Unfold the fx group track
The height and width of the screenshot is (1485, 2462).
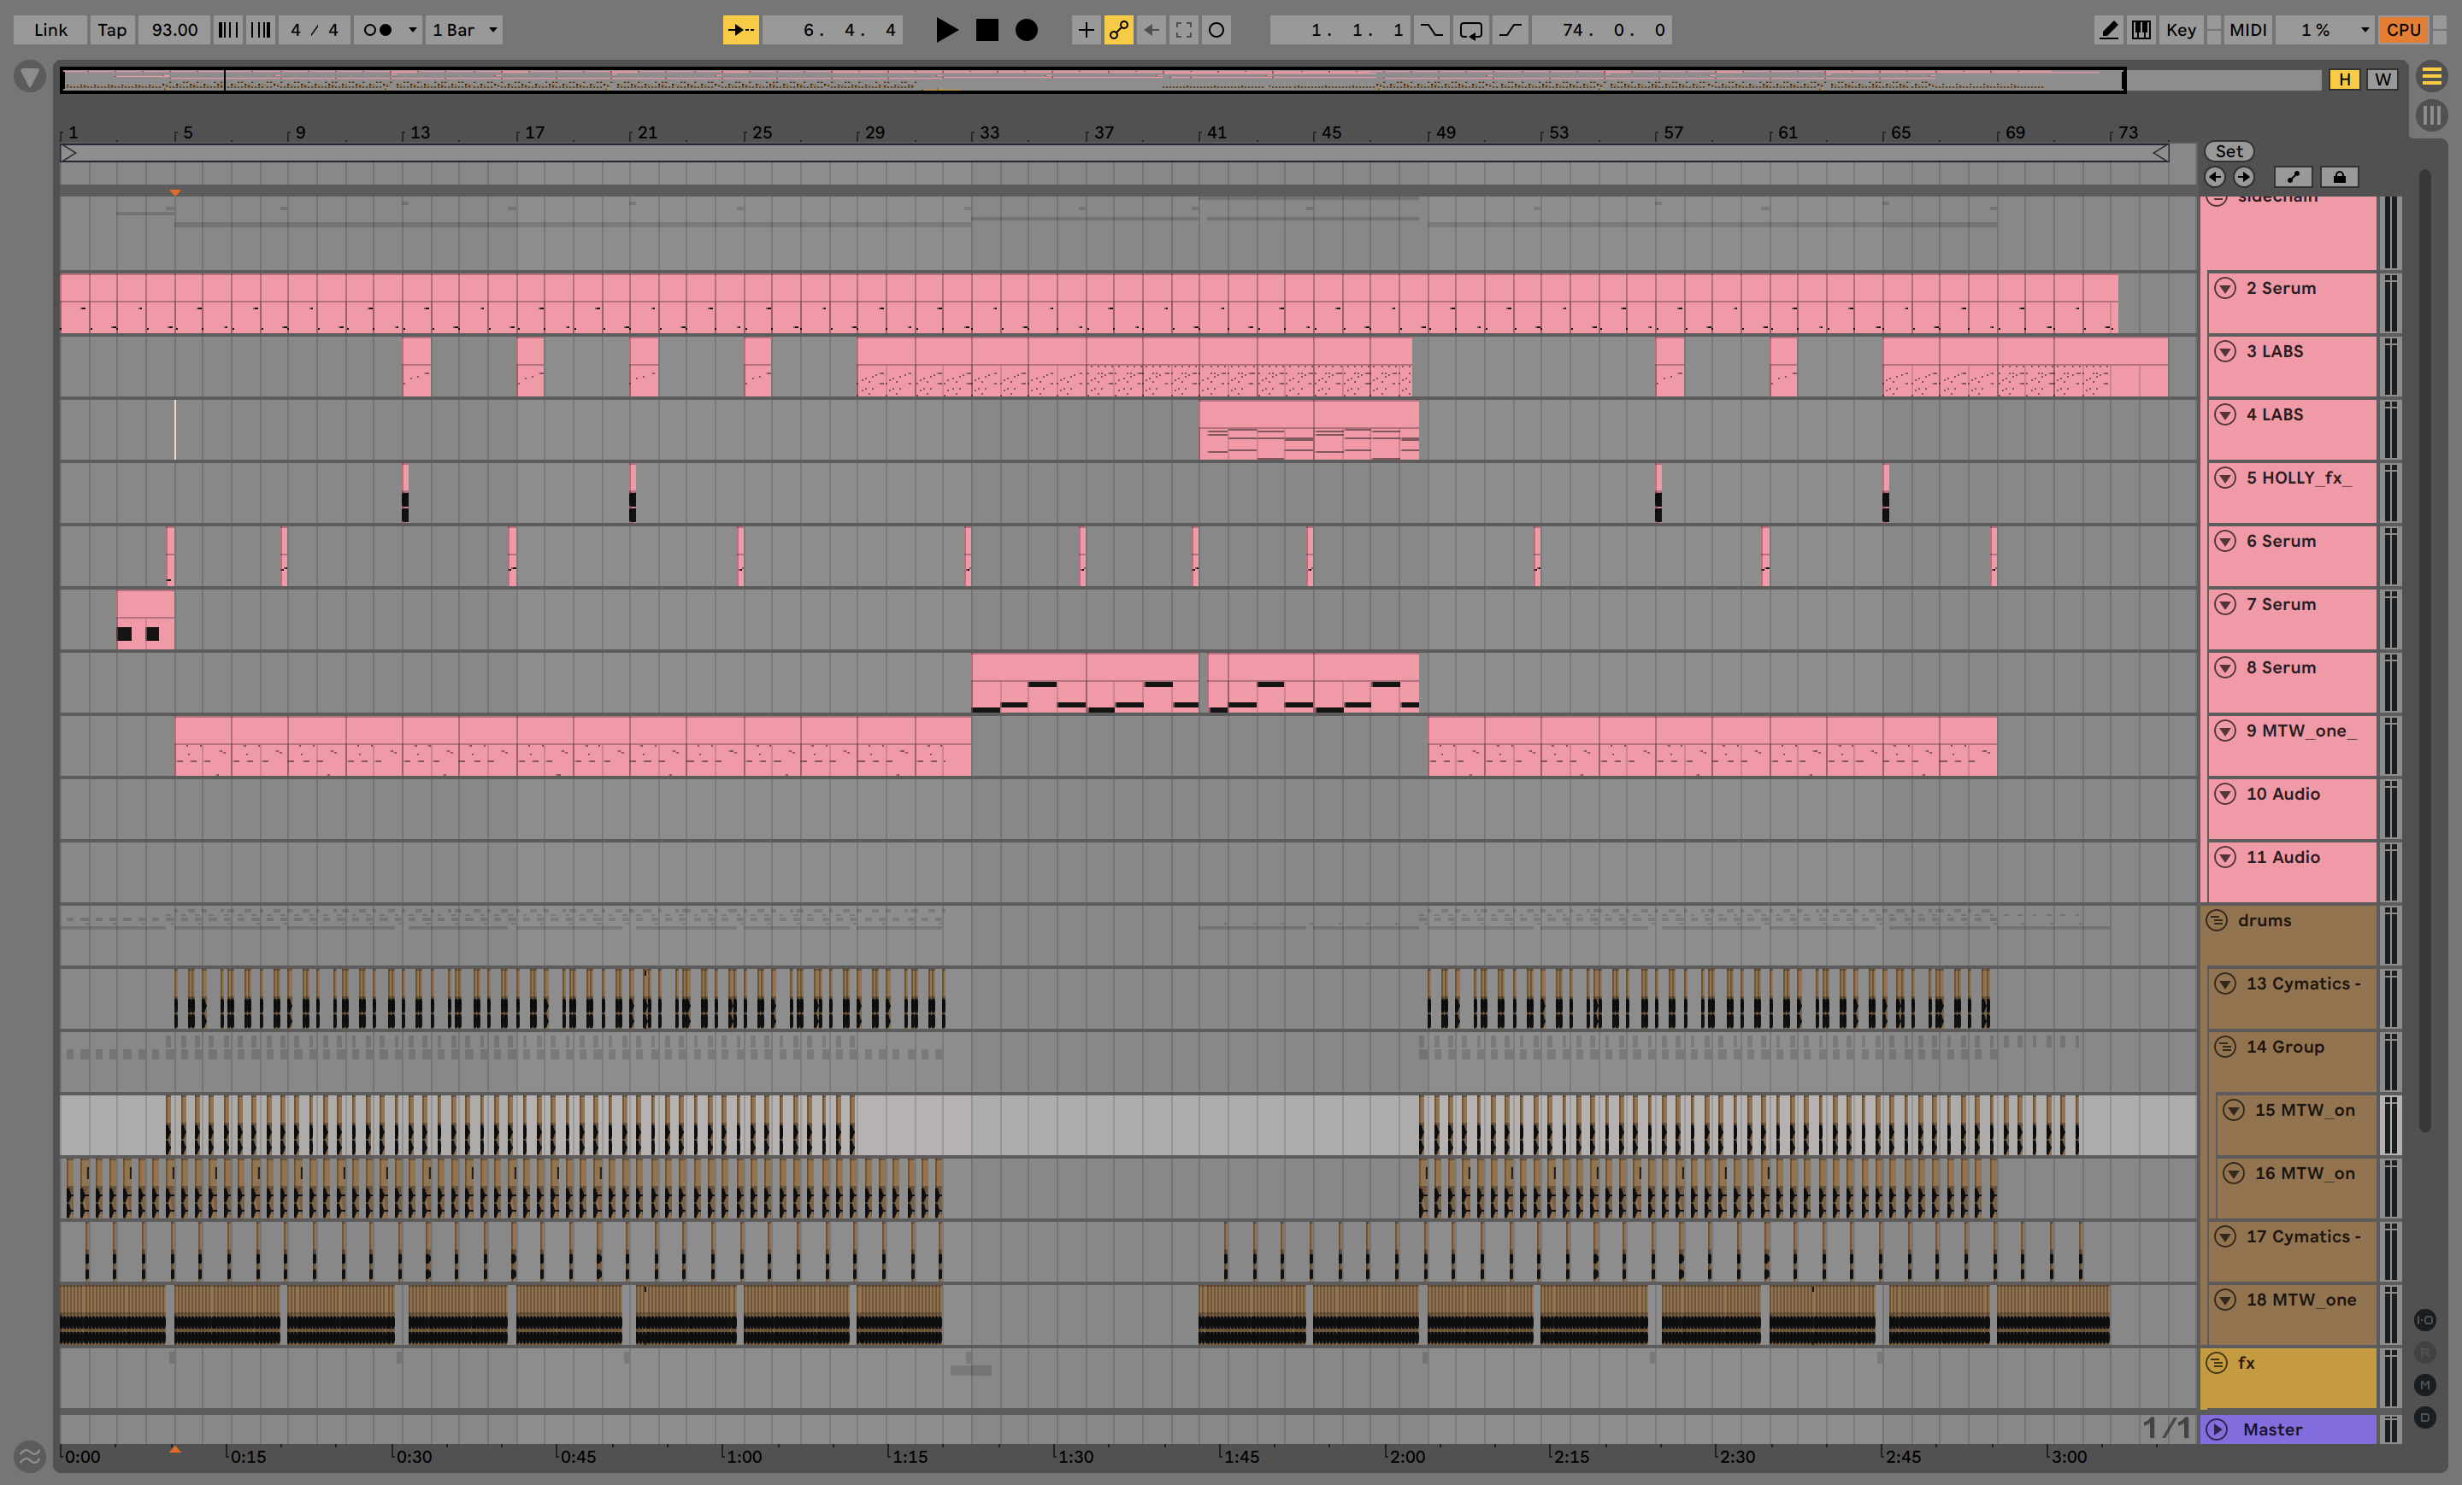[x=2218, y=1362]
